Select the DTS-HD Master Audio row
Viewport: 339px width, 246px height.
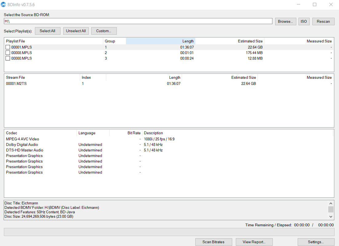point(169,150)
